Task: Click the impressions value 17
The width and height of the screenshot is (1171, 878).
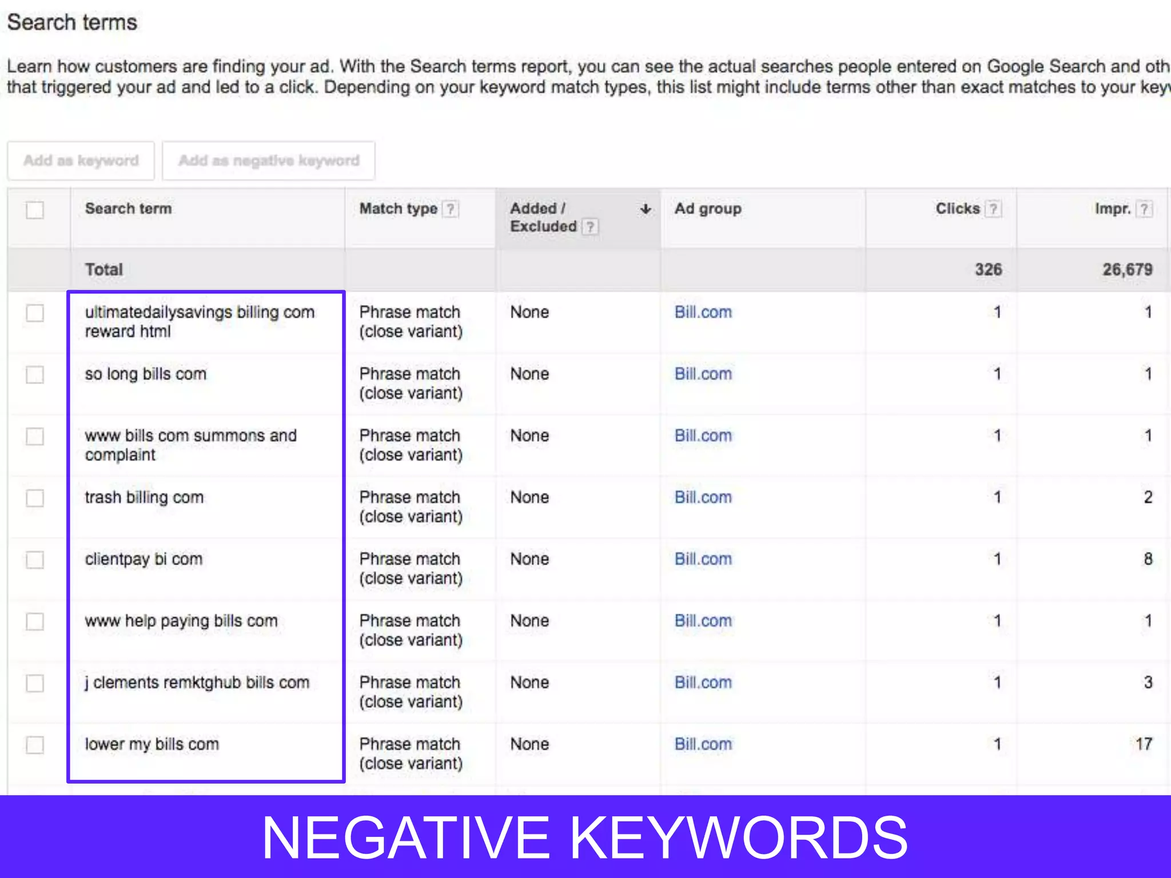Action: (x=1144, y=744)
